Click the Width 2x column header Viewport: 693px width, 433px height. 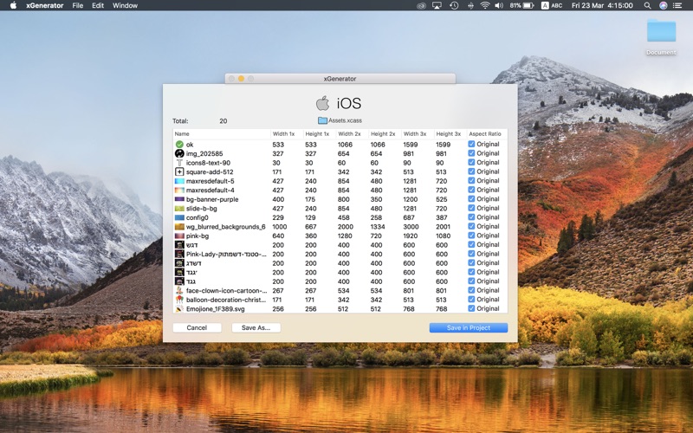click(x=352, y=133)
